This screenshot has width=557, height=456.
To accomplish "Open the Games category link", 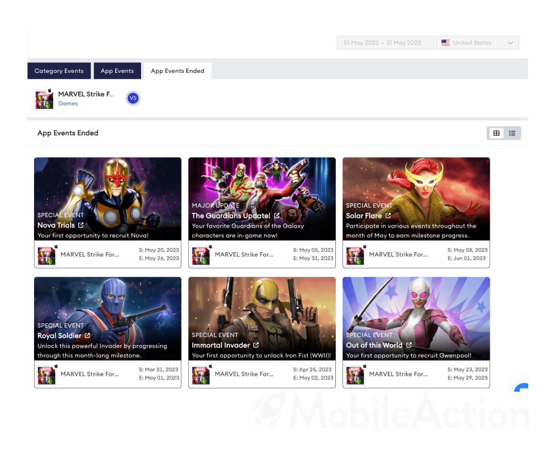I will pyautogui.click(x=68, y=104).
